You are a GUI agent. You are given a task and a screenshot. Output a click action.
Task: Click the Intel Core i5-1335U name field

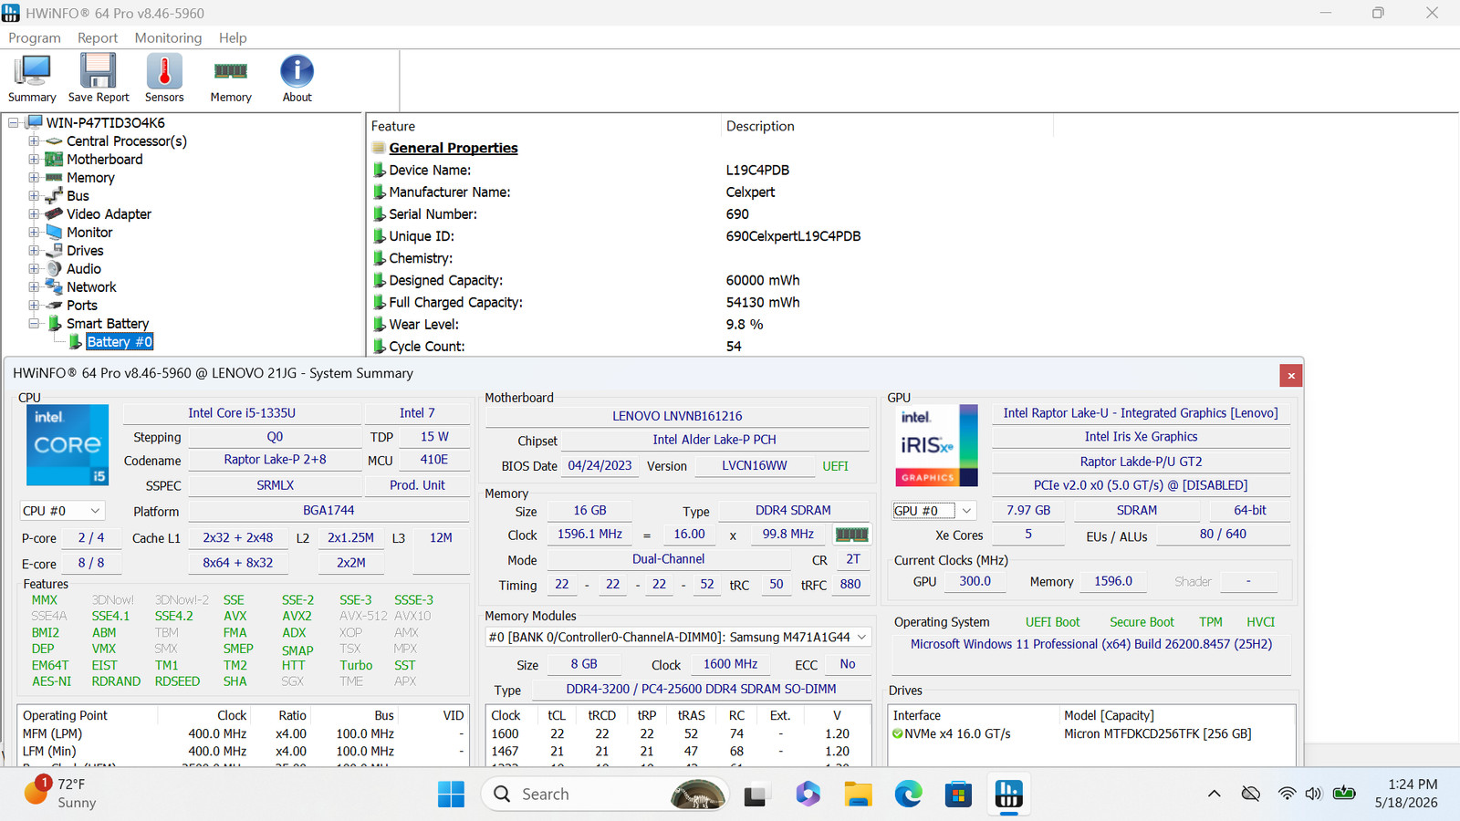242,413
